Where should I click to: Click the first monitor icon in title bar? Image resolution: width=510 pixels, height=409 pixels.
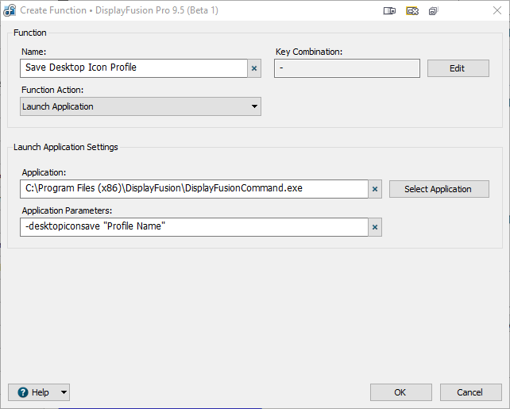[x=389, y=11]
